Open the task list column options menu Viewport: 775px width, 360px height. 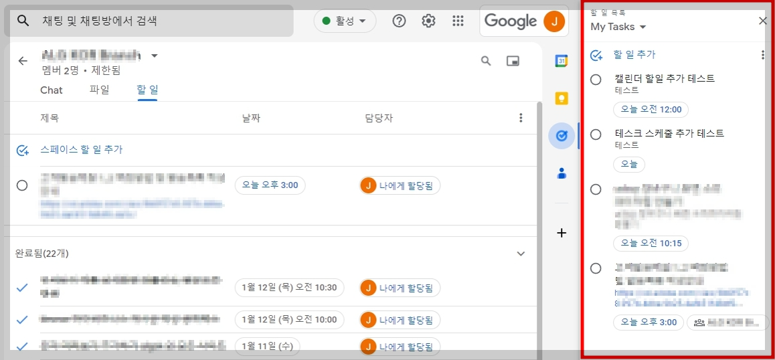pyautogui.click(x=521, y=118)
